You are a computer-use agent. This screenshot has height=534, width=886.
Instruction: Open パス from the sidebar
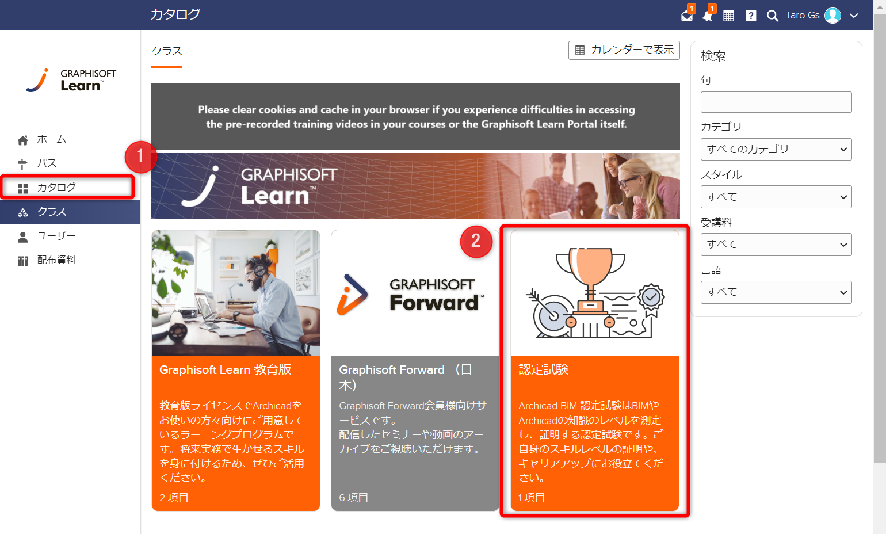pos(70,163)
